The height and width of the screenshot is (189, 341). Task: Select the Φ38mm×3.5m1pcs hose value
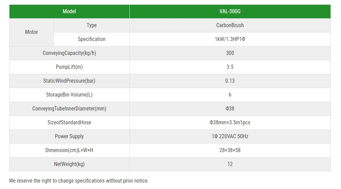click(x=230, y=122)
